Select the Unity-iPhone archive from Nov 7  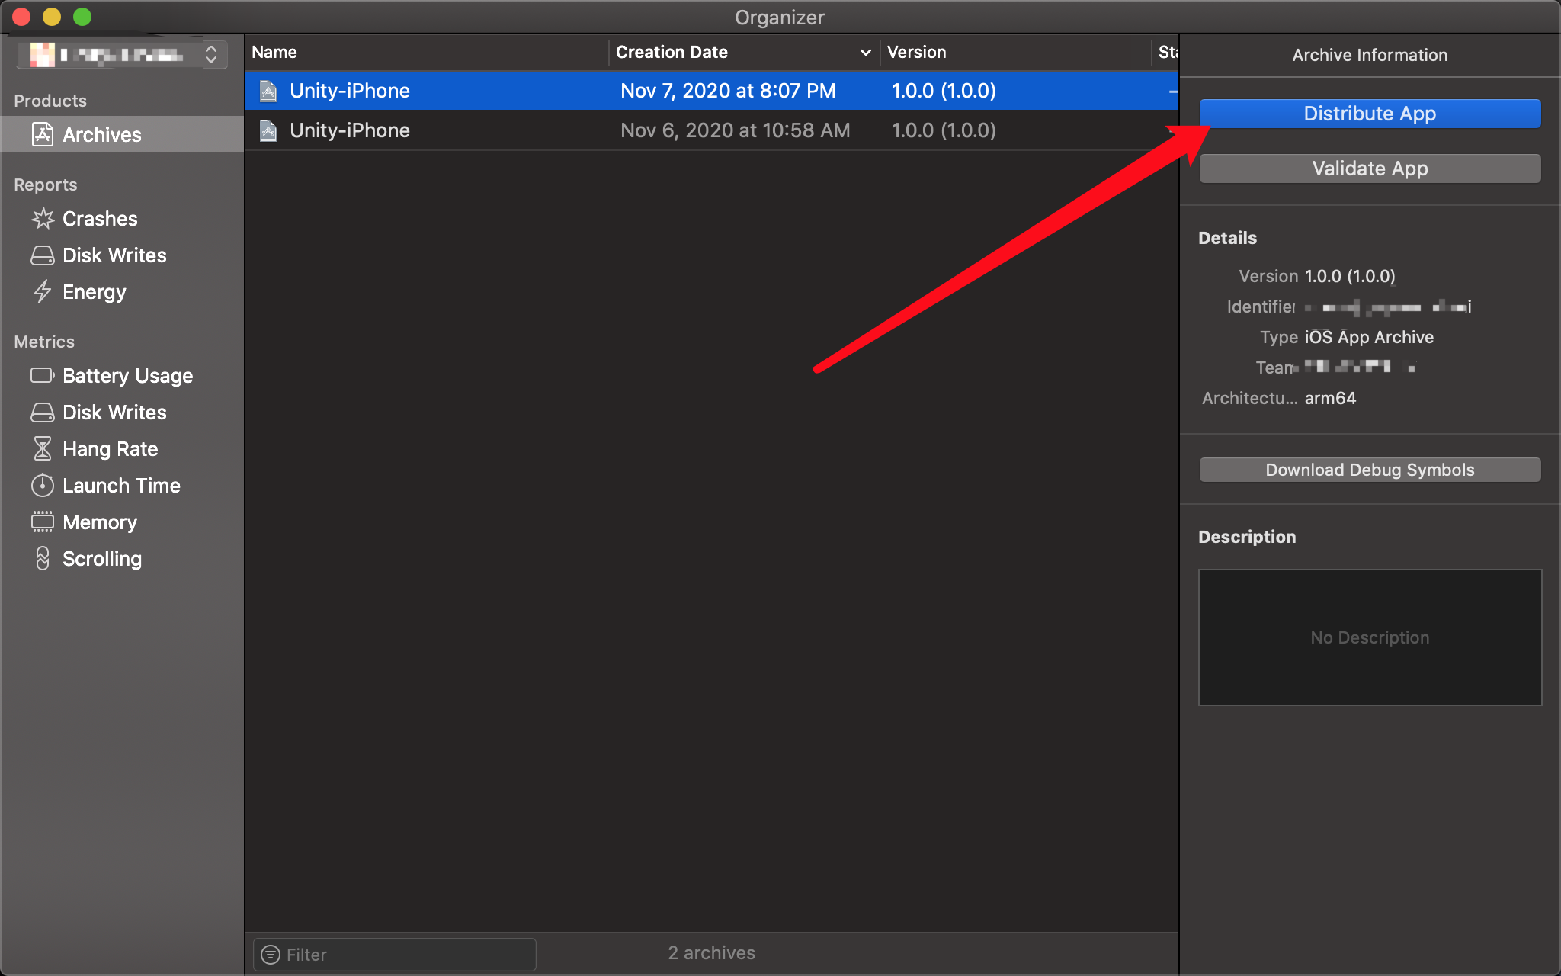[x=712, y=91]
